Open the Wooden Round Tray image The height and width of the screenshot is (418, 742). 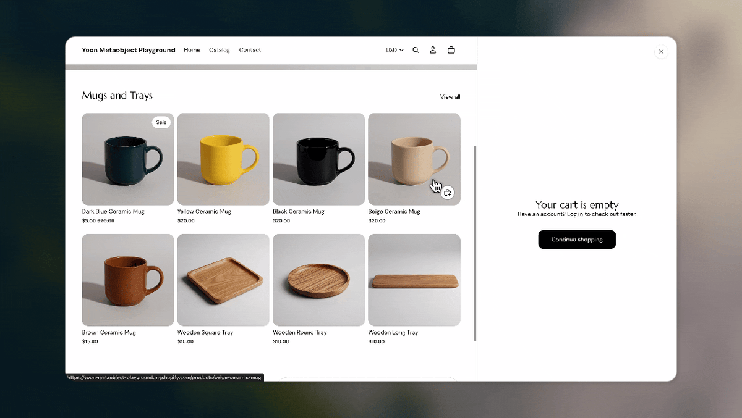[318, 280]
